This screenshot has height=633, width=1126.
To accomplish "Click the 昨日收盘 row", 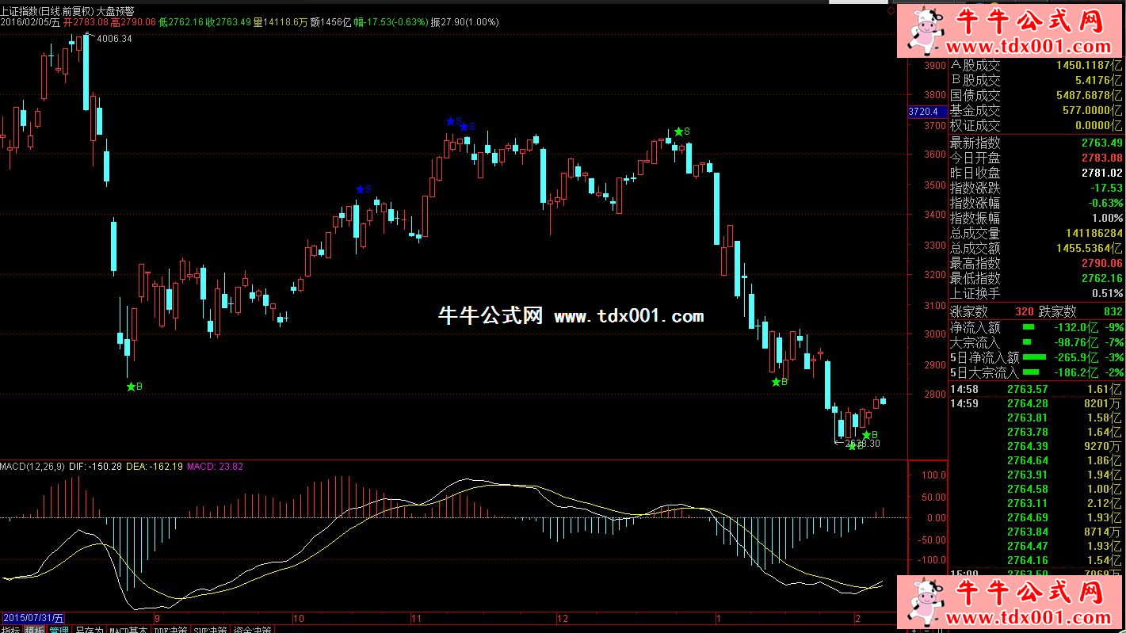I will coord(1036,174).
